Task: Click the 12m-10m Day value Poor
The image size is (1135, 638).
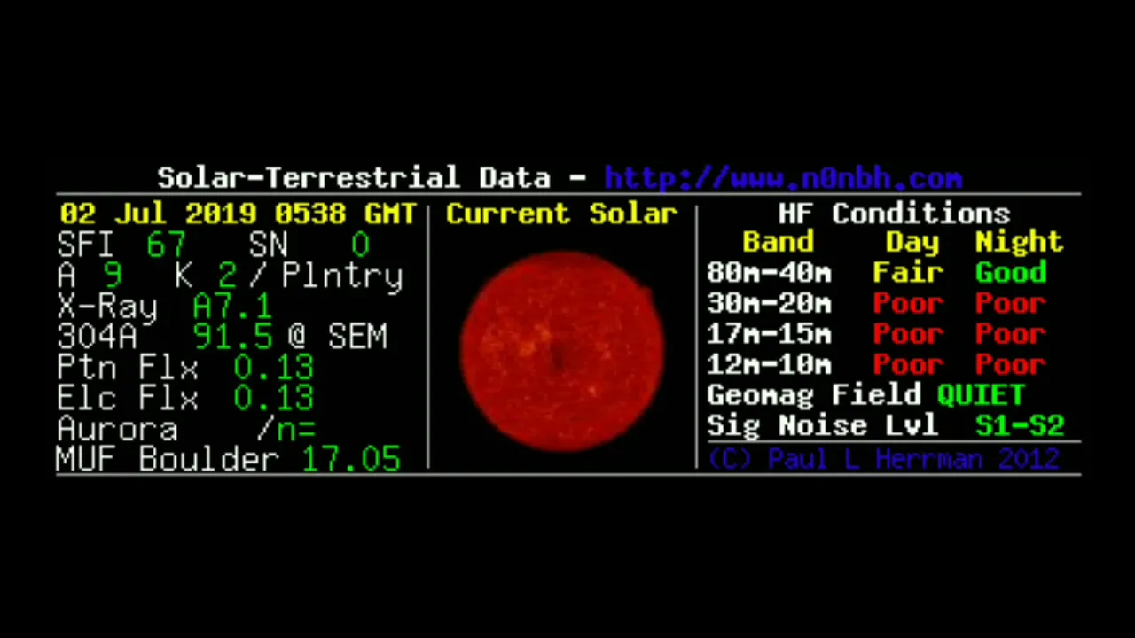Action: 908,364
